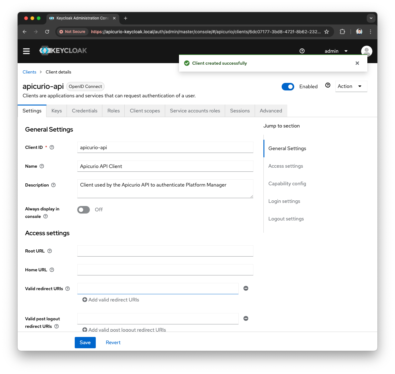Viewport: 395px width, 374px height.
Task: Click the help tooltip next to Enabled
Action: coord(327,85)
